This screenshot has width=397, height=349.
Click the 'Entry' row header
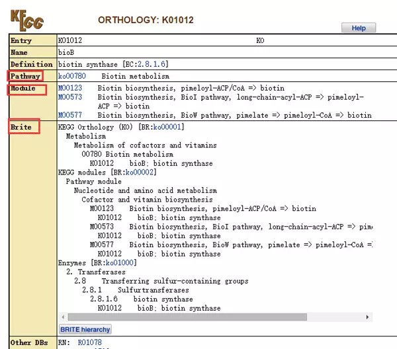pos(21,40)
